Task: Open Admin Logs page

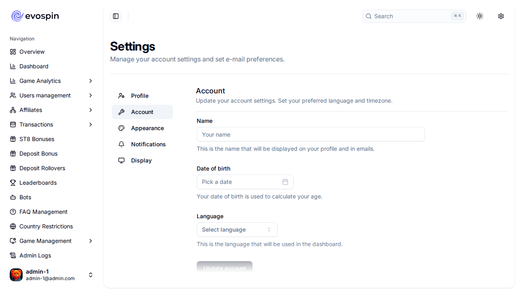Action: tap(52, 255)
